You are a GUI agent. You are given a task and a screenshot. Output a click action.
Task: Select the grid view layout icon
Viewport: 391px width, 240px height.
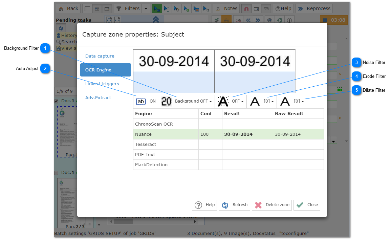[87, 9]
